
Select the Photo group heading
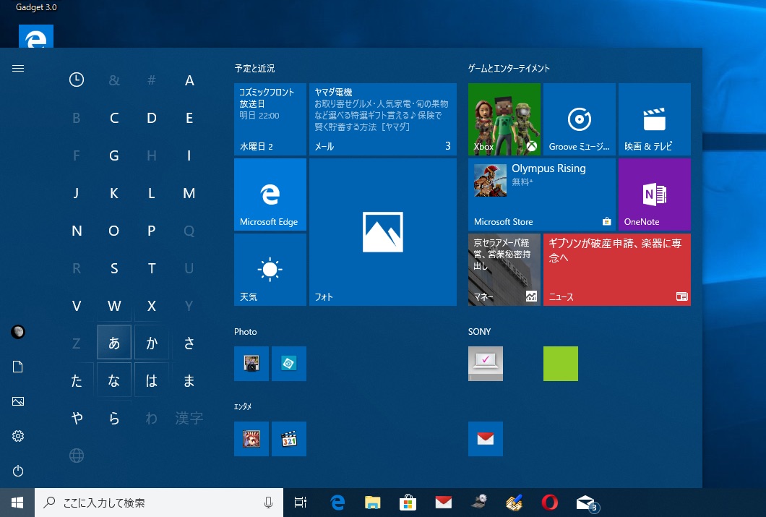point(245,332)
